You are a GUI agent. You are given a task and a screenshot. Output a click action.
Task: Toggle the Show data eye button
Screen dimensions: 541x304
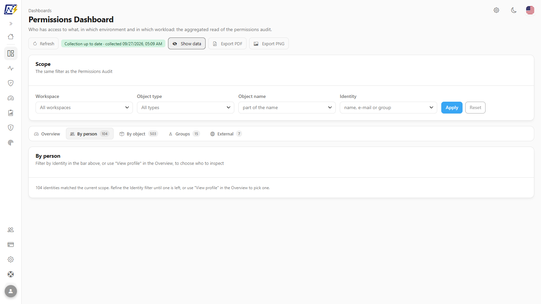tap(187, 44)
